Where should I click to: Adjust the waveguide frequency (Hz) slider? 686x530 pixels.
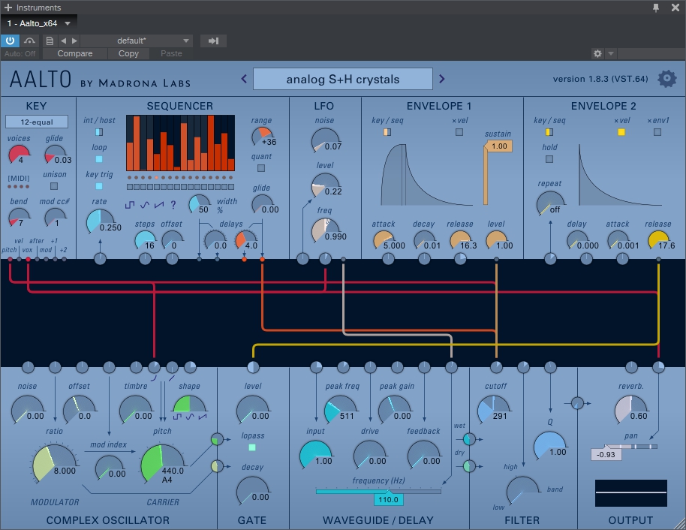378,492
